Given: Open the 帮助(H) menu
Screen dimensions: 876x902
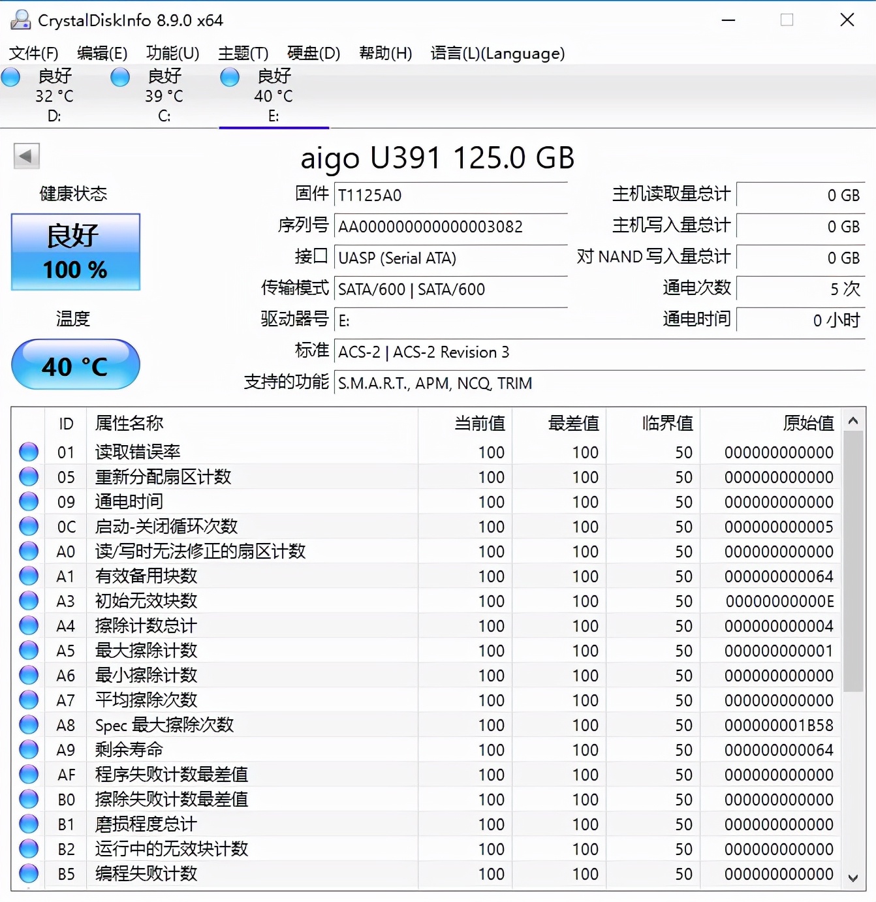Looking at the screenshot, I should [x=385, y=54].
